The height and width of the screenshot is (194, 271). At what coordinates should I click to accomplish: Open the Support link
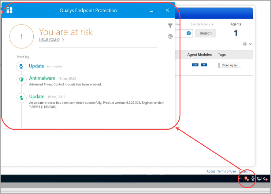[x=244, y=171]
